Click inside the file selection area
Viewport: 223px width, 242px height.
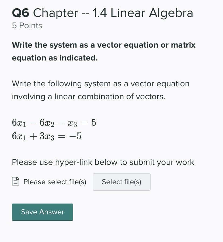coord(121,182)
